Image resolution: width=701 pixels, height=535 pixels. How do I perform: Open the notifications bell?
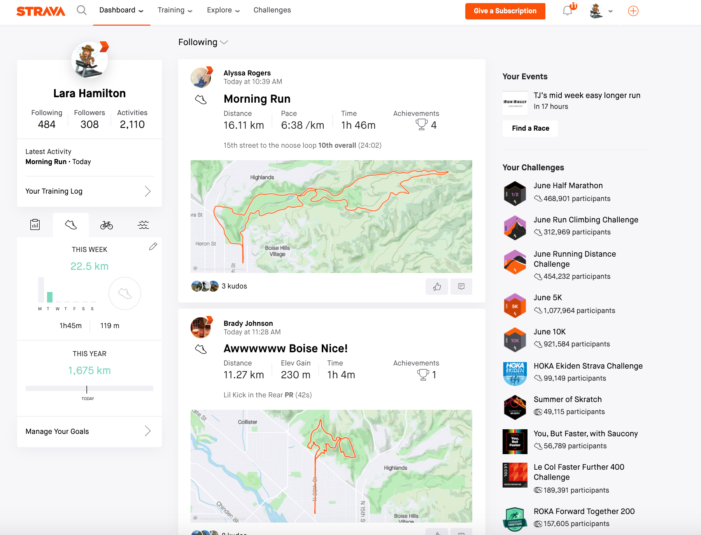pyautogui.click(x=568, y=10)
